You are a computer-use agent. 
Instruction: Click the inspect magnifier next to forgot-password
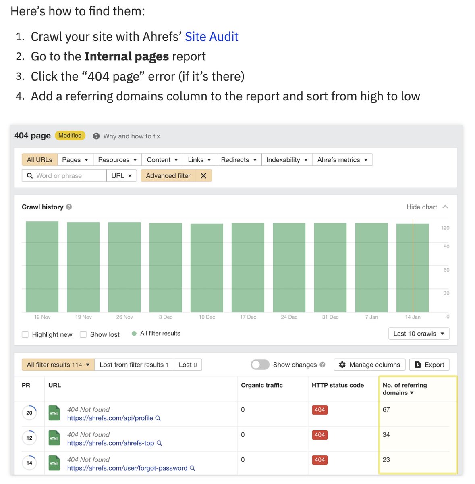coord(192,468)
